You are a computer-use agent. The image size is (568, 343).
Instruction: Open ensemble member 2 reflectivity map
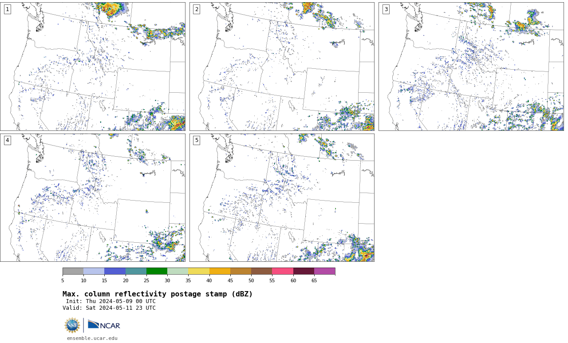pos(282,67)
